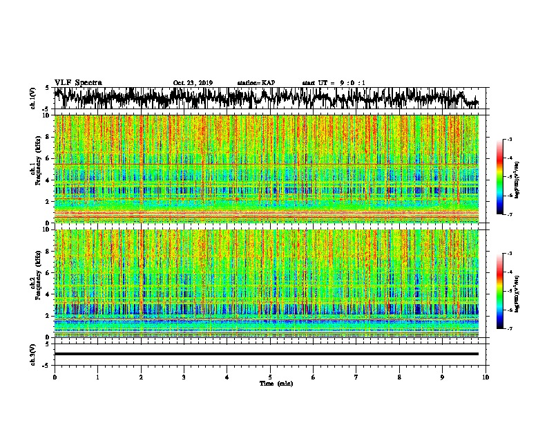Click time axis tick label '3'
547x423 pixels.
tap(184, 377)
